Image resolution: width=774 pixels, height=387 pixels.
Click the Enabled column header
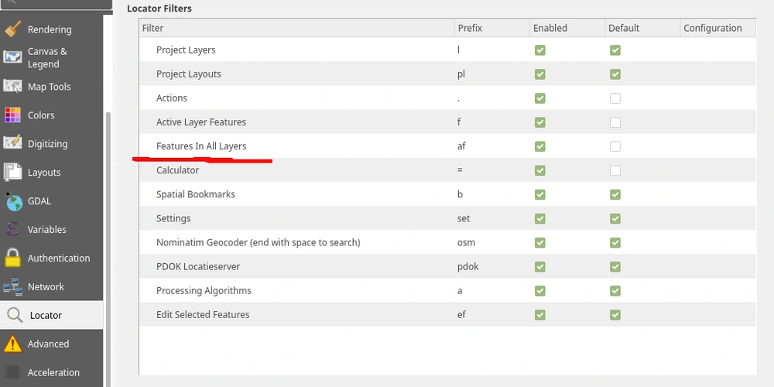click(567, 28)
